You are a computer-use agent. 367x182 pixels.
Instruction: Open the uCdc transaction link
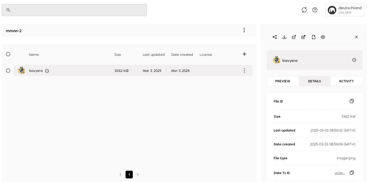339,173
